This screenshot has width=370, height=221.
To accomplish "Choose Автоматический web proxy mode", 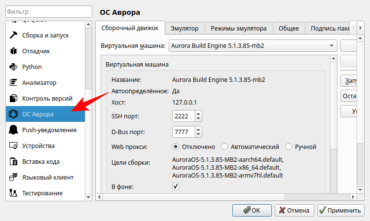I will [224, 147].
